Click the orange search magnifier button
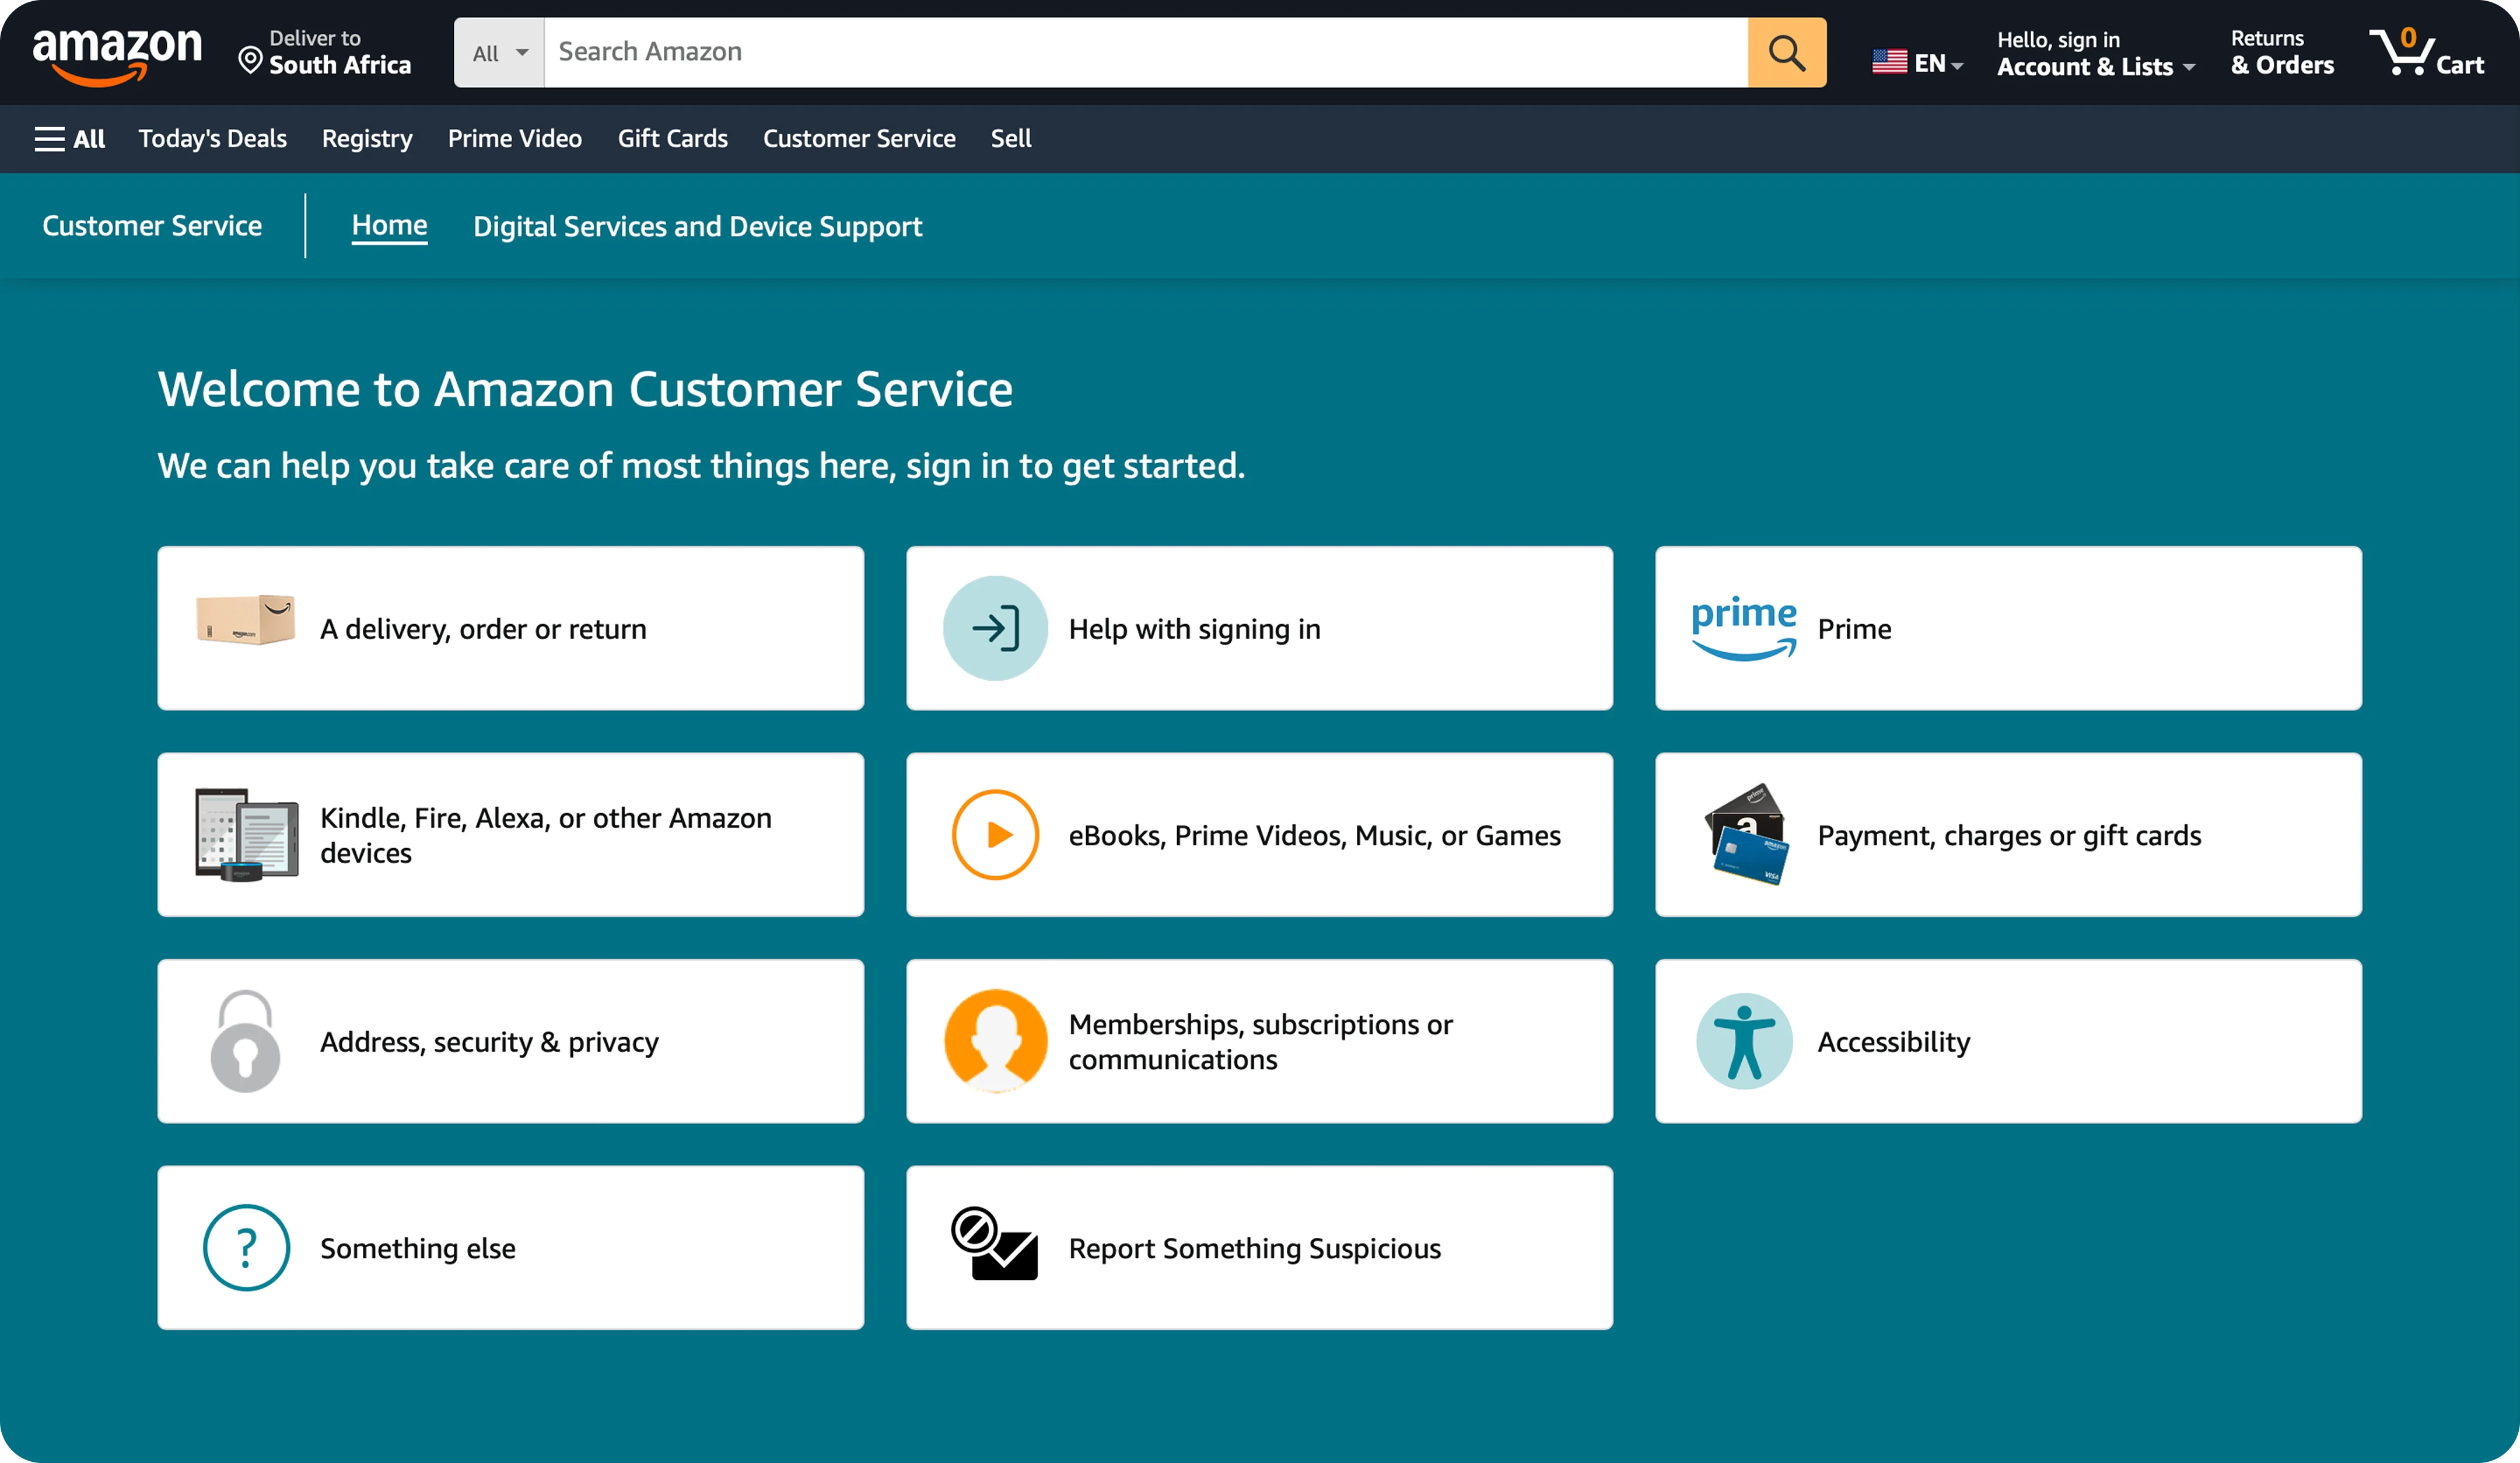The height and width of the screenshot is (1463, 2520). point(1786,52)
